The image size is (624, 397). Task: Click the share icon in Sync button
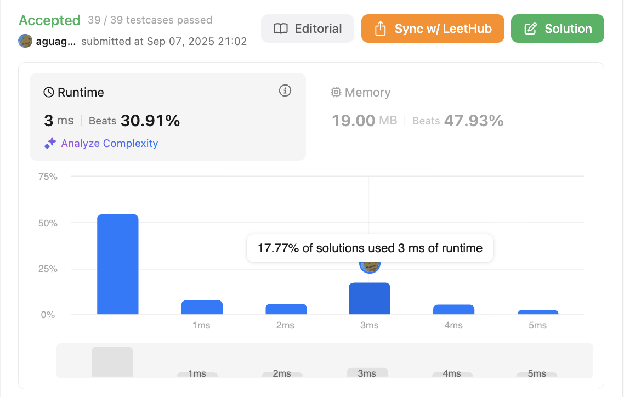coord(381,29)
